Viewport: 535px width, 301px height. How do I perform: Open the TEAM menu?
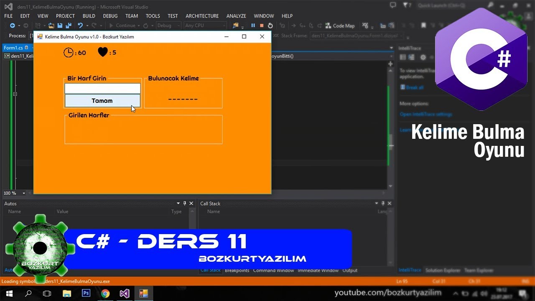point(132,16)
